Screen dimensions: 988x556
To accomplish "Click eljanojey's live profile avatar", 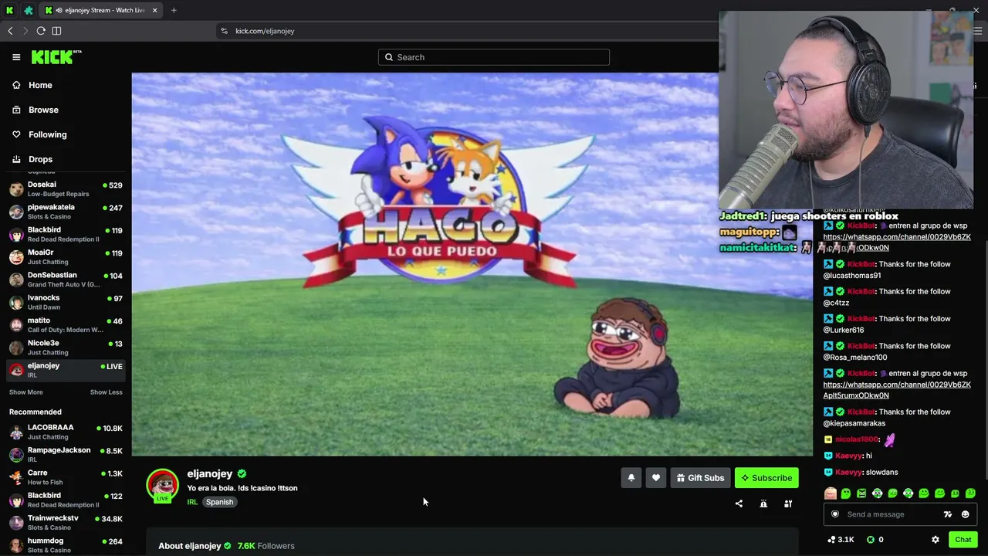I will click(x=162, y=485).
